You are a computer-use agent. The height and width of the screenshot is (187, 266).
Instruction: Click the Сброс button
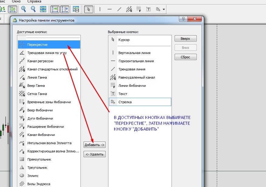coord(186,57)
